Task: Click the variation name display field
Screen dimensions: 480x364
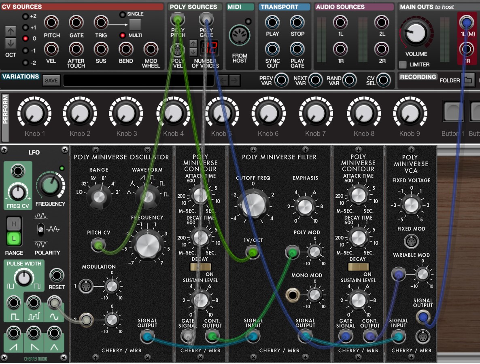Action: [139, 80]
